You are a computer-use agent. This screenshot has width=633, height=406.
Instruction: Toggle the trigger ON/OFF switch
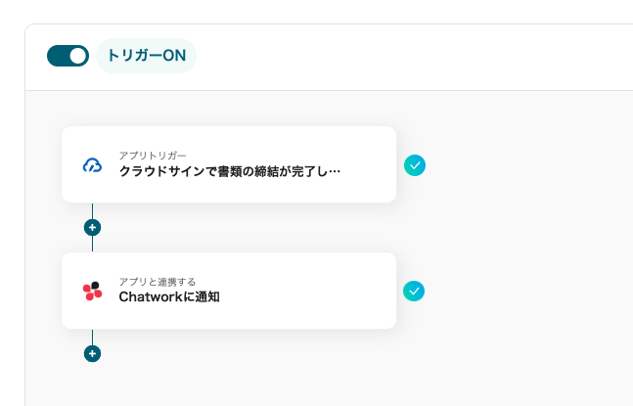(68, 56)
